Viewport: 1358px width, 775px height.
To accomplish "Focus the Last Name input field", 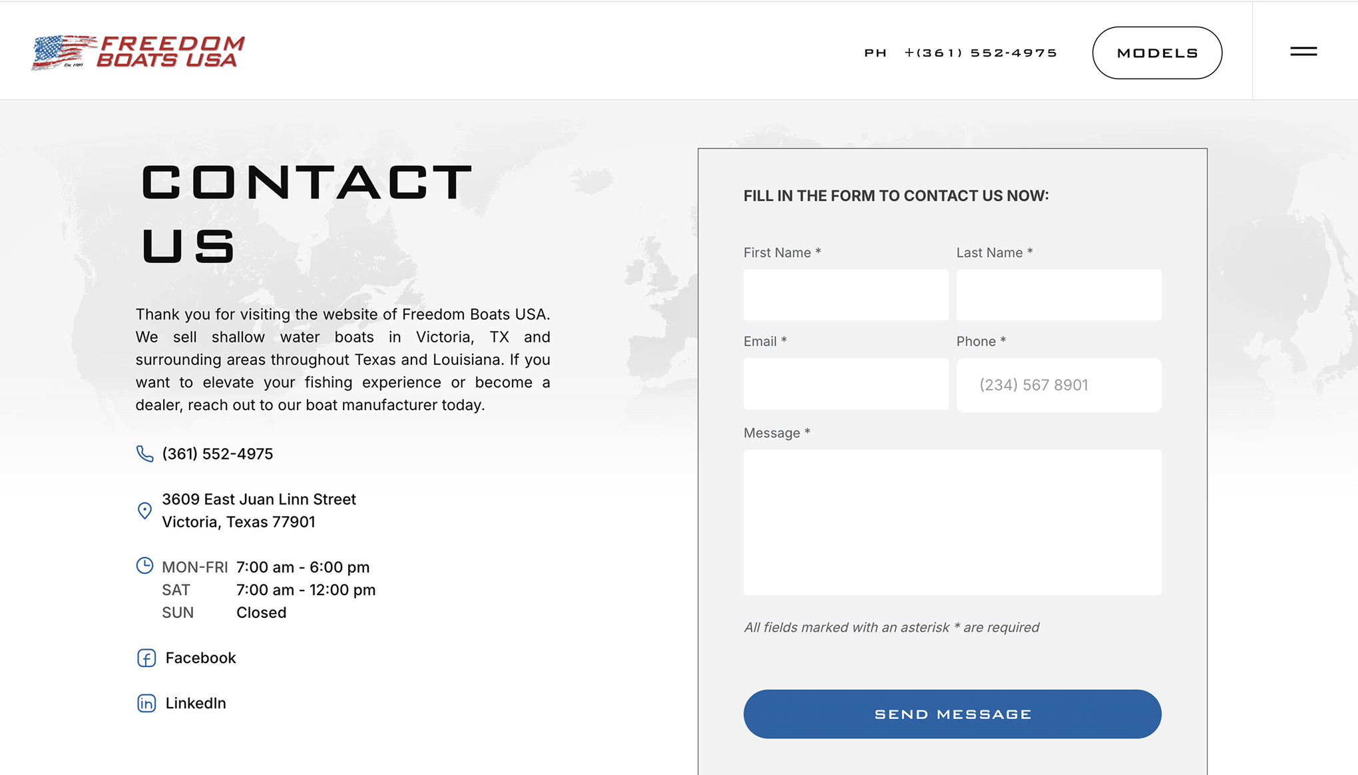I will click(x=1058, y=295).
